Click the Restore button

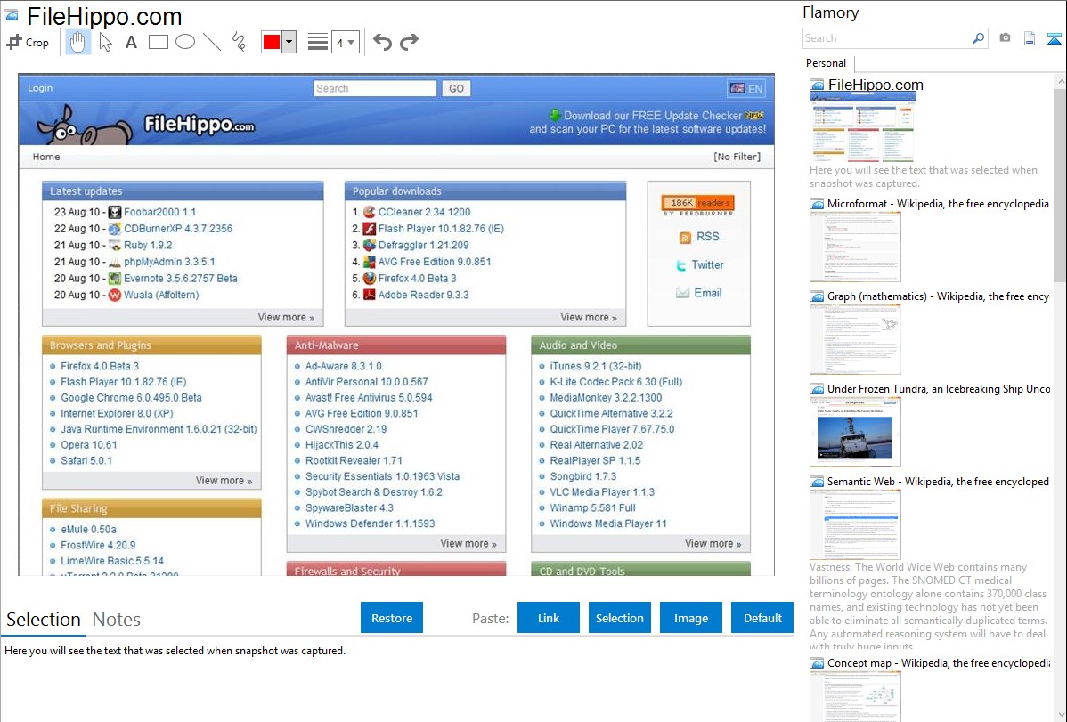(x=392, y=618)
